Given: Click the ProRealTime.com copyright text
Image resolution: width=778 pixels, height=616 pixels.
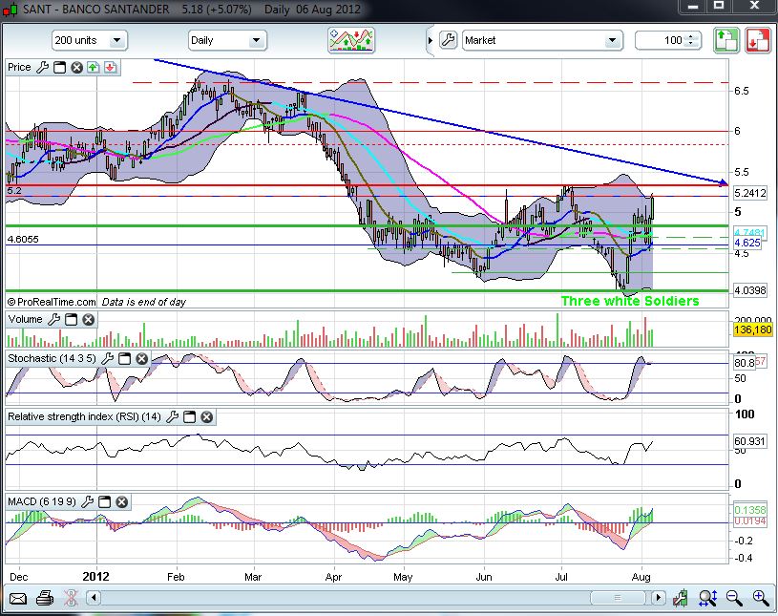Looking at the screenshot, I should point(52,302).
